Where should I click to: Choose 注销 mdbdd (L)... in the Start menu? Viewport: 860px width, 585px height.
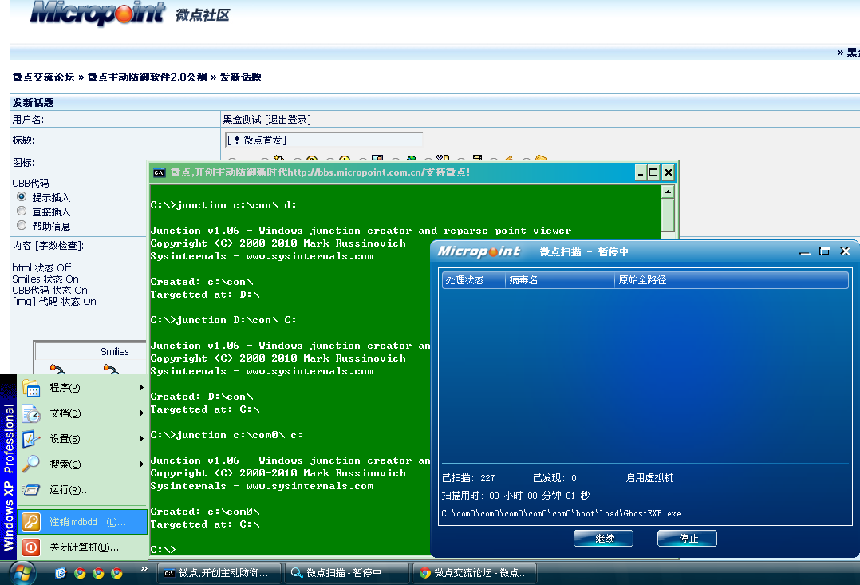tap(82, 521)
